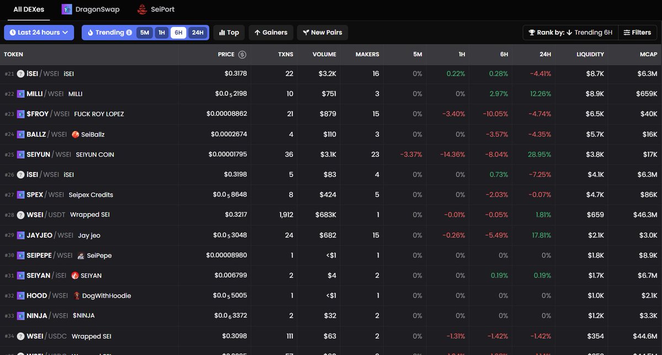Click the MILLI token DEX icon
The height and width of the screenshot is (355, 662).
tap(21, 94)
